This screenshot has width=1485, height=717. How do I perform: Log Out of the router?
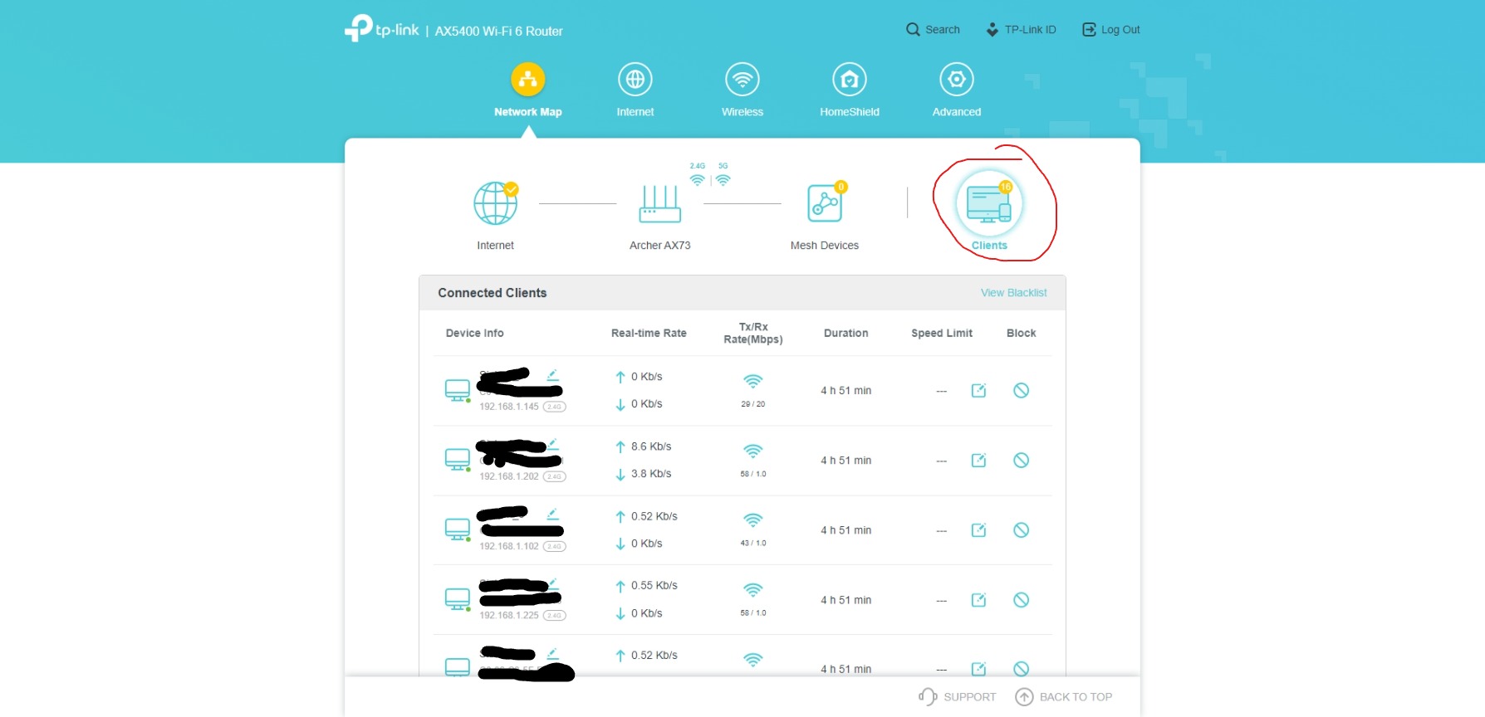point(1111,30)
